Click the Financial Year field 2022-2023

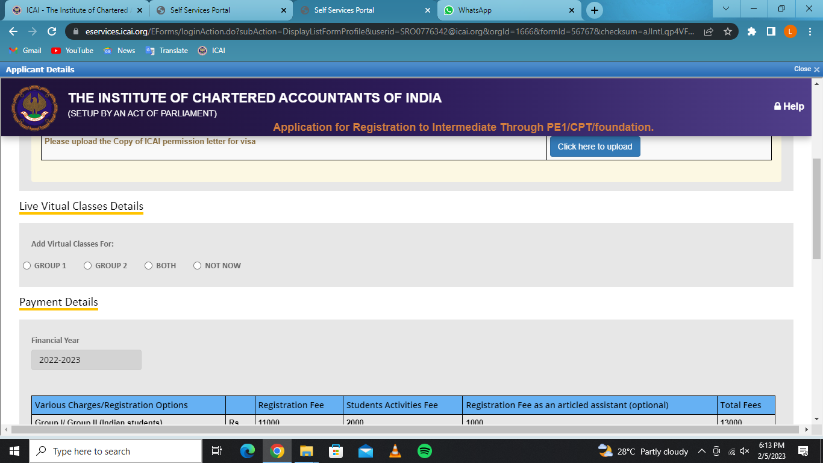point(86,360)
